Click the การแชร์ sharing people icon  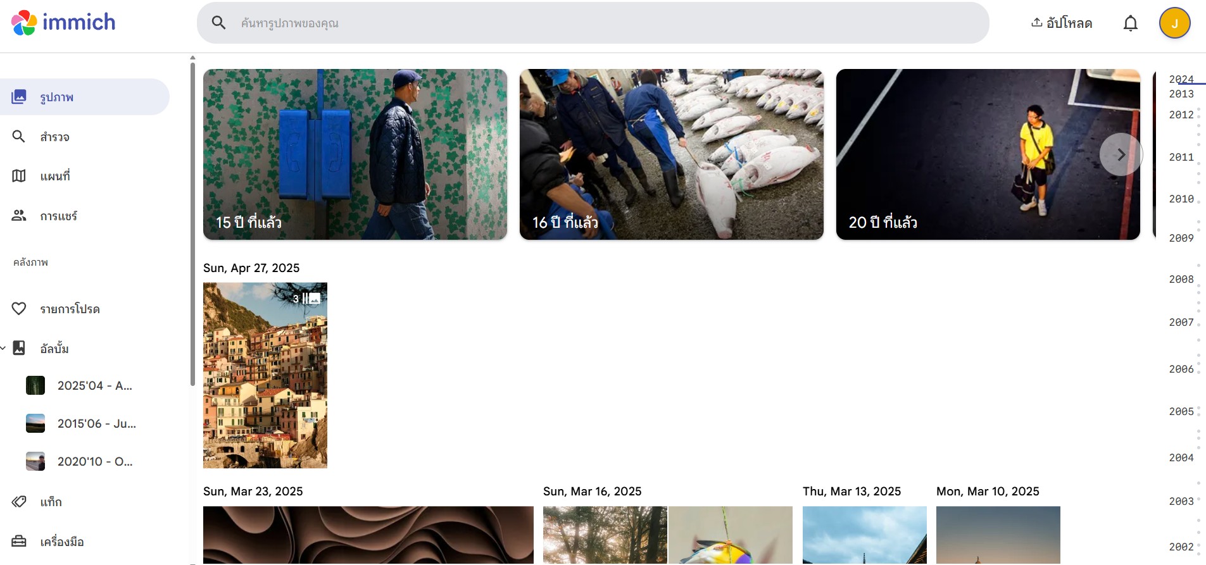(x=19, y=216)
